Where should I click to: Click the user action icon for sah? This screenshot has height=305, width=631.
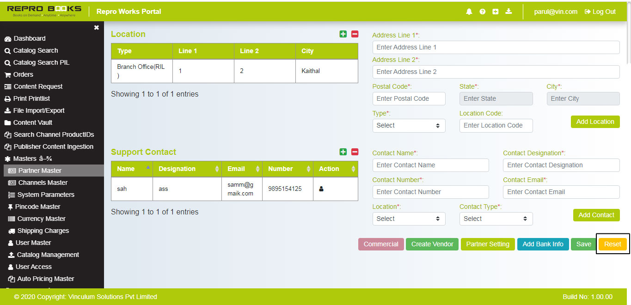click(x=321, y=189)
